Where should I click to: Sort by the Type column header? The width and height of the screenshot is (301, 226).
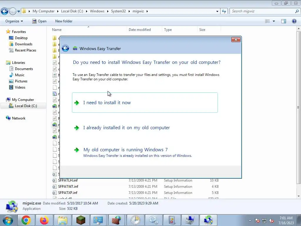pyautogui.click(x=168, y=30)
